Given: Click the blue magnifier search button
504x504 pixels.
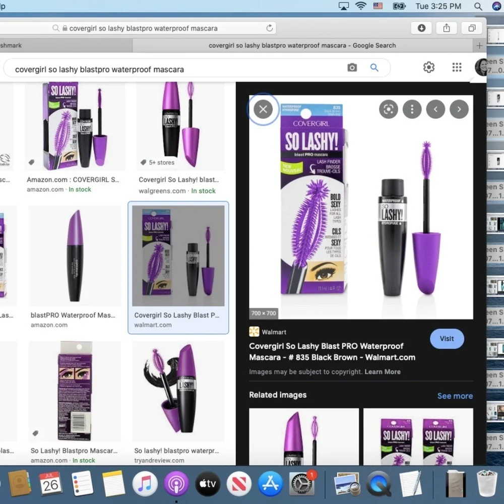Looking at the screenshot, I should coord(374,68).
